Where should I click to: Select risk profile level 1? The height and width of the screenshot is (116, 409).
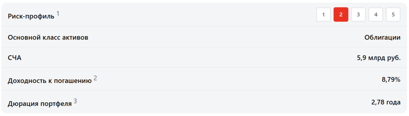tap(323, 15)
